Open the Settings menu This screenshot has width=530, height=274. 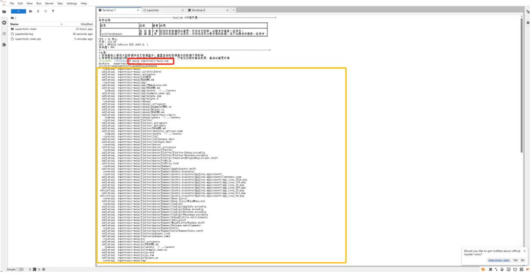(x=72, y=3)
